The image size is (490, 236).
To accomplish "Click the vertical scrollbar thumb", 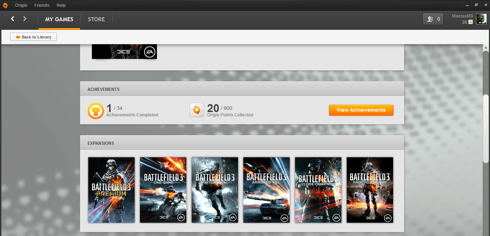I will [486, 128].
